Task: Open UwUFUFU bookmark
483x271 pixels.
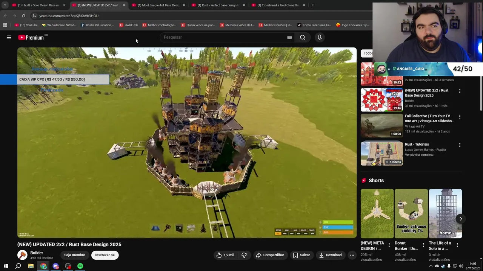Action: (129, 25)
